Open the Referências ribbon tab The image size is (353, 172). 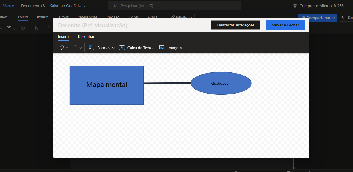pyautogui.click(x=87, y=17)
